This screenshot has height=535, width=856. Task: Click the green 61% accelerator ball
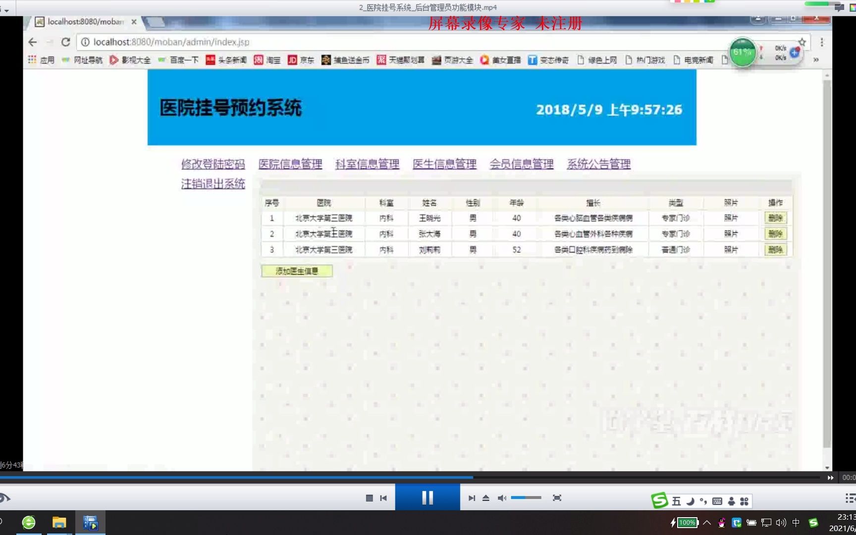pyautogui.click(x=743, y=52)
